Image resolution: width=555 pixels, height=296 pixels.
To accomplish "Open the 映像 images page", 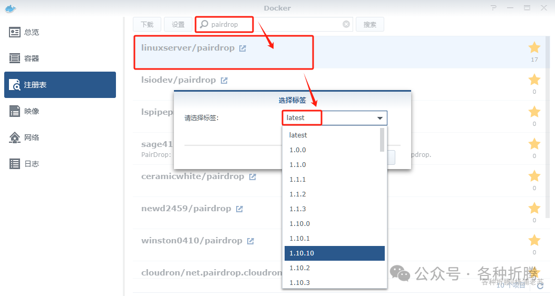I will tap(60, 111).
